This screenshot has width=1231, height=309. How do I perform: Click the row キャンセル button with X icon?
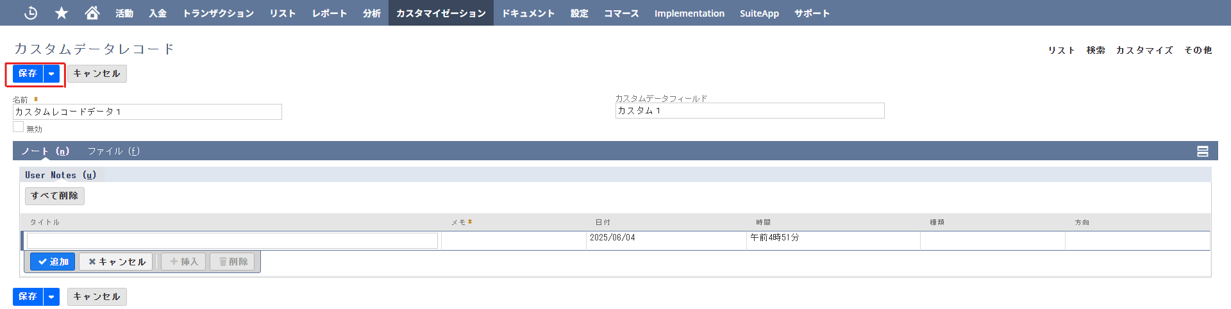tap(116, 262)
